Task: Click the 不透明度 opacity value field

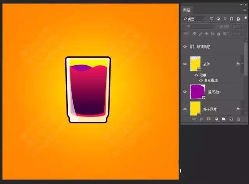Action: click(x=237, y=26)
